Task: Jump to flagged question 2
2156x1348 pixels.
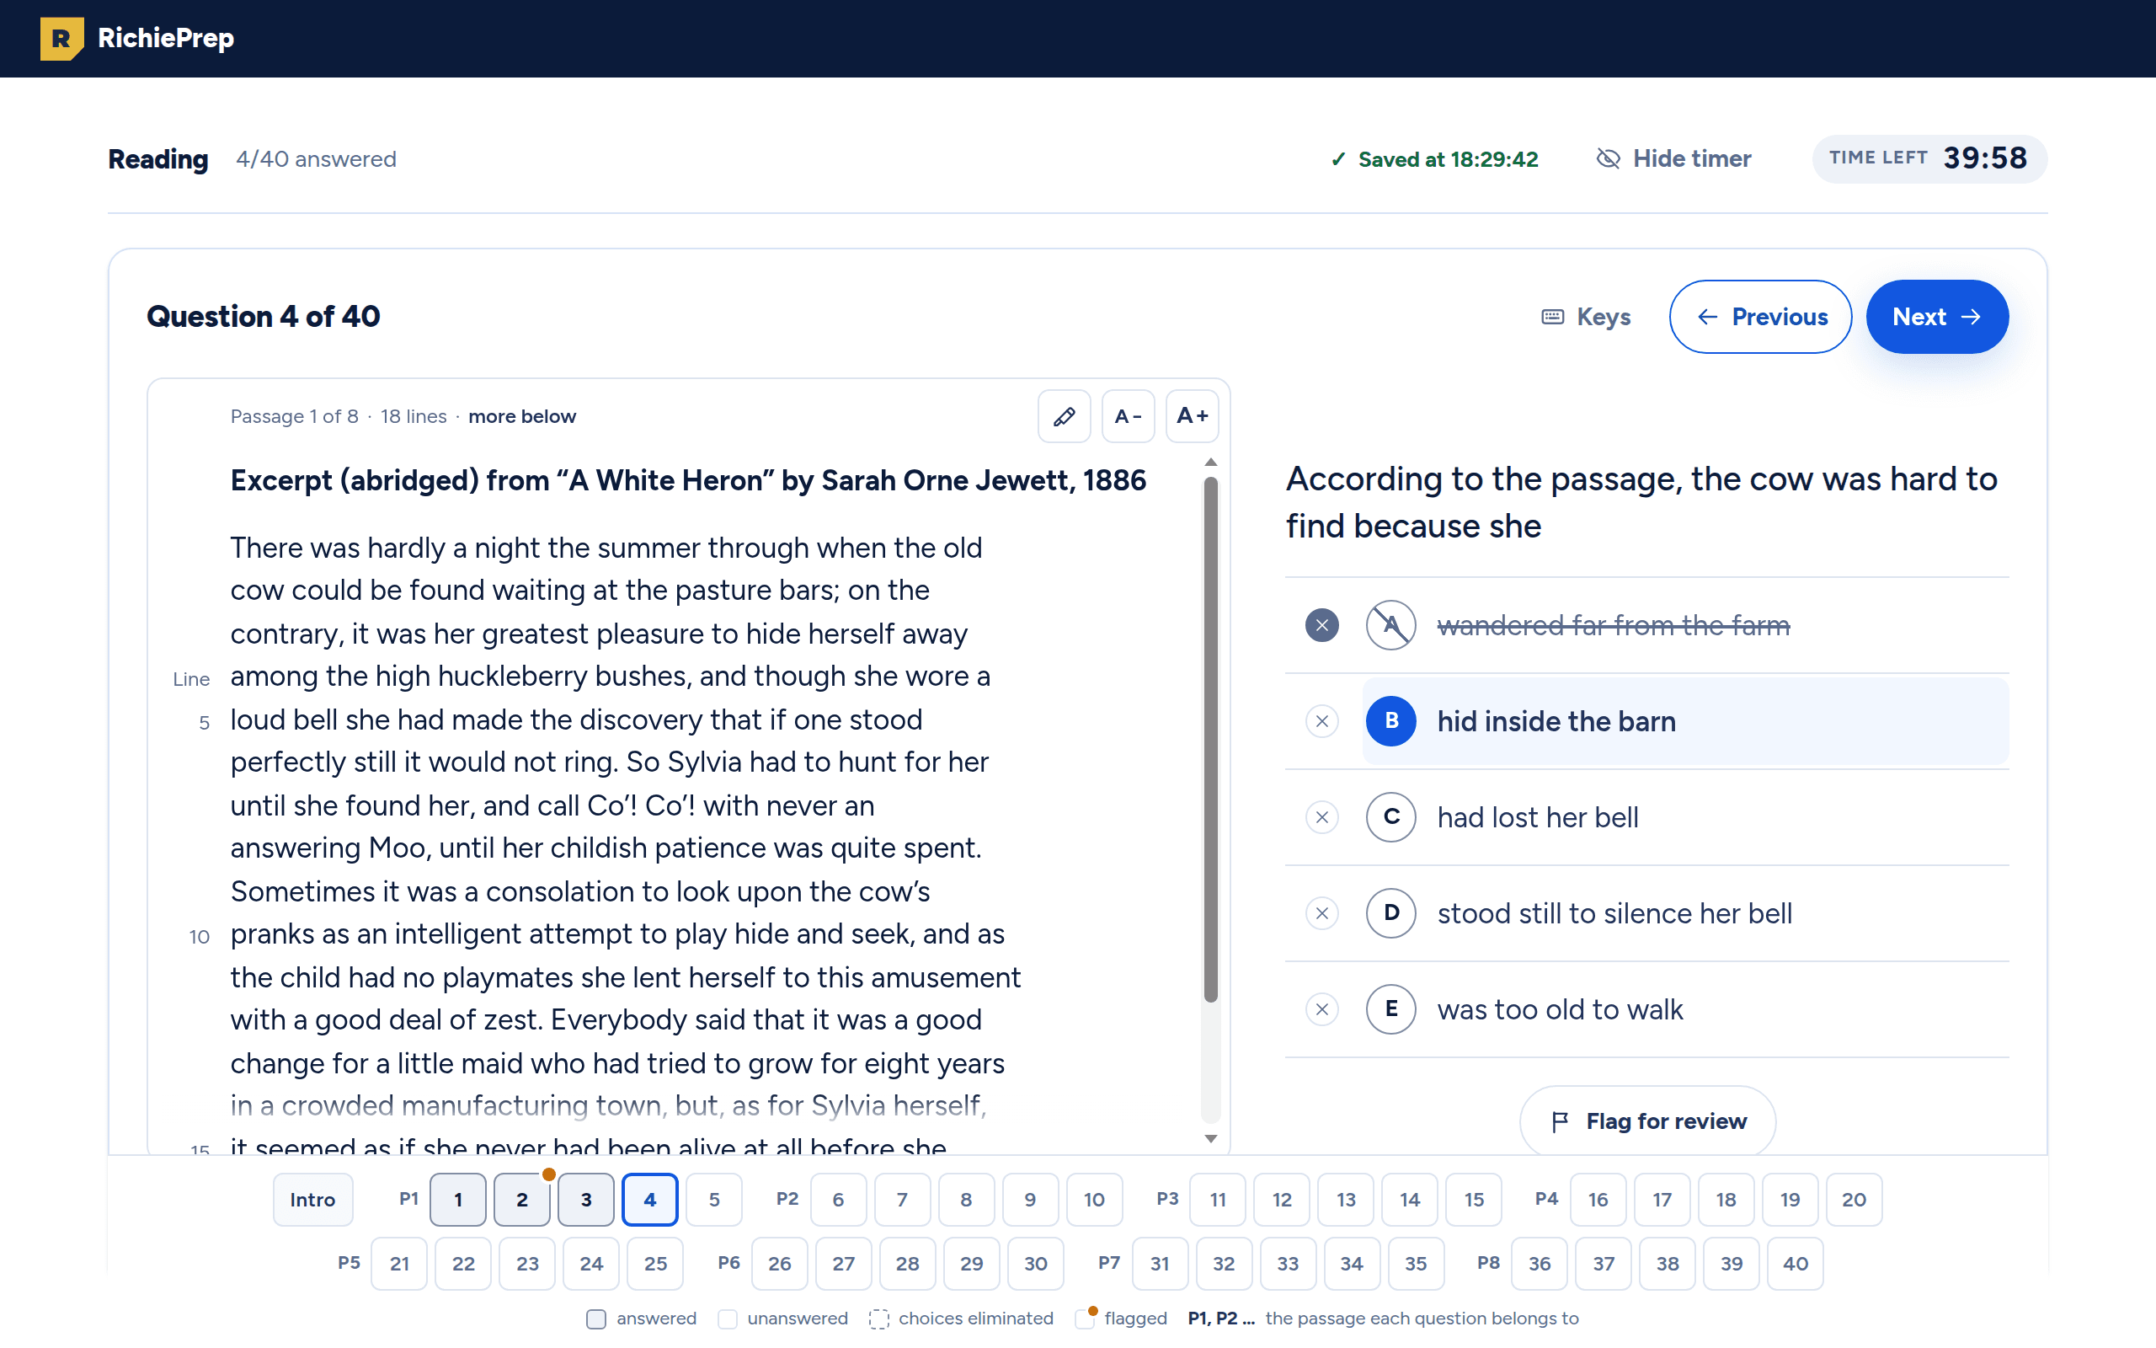Action: coord(522,1199)
